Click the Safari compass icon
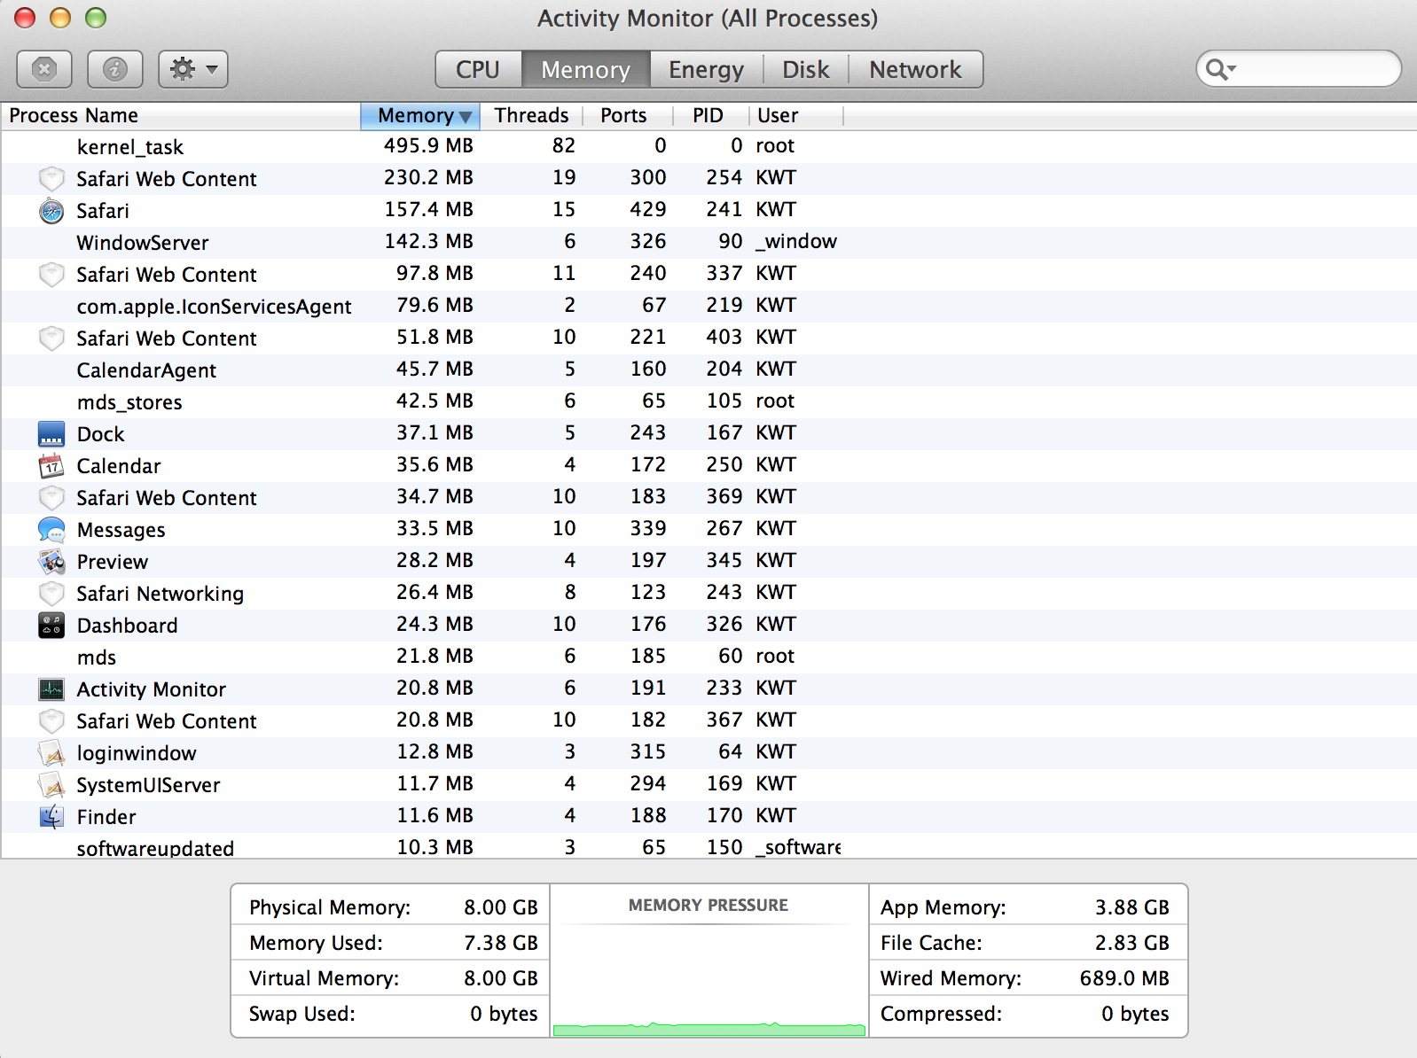Image resolution: width=1417 pixels, height=1058 pixels. pos(51,211)
